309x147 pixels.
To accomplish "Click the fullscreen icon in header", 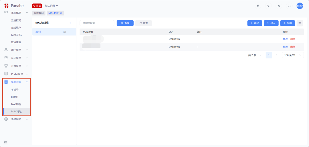I will pos(289,6).
